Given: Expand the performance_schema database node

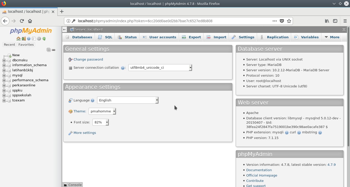Looking at the screenshot, I should click(4, 80).
